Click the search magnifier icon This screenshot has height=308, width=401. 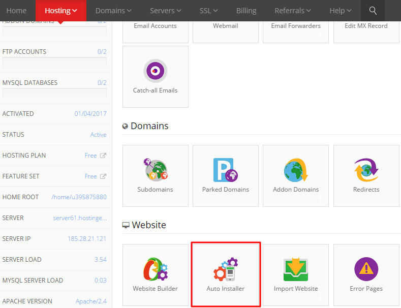[x=373, y=11]
